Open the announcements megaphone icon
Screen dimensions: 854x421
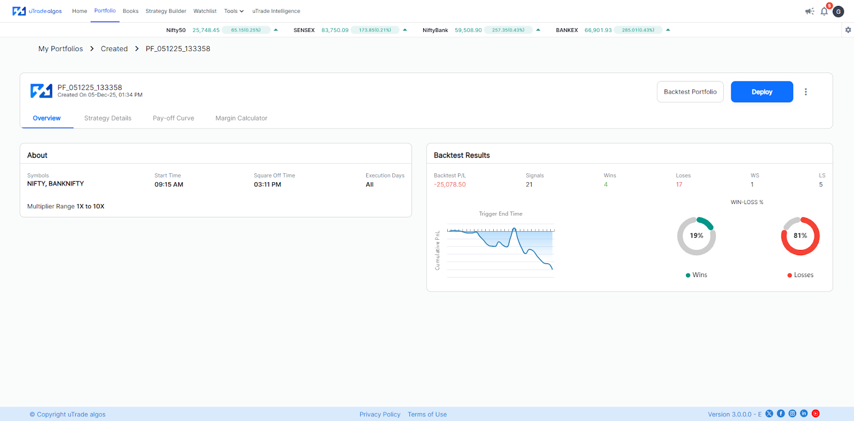[810, 11]
